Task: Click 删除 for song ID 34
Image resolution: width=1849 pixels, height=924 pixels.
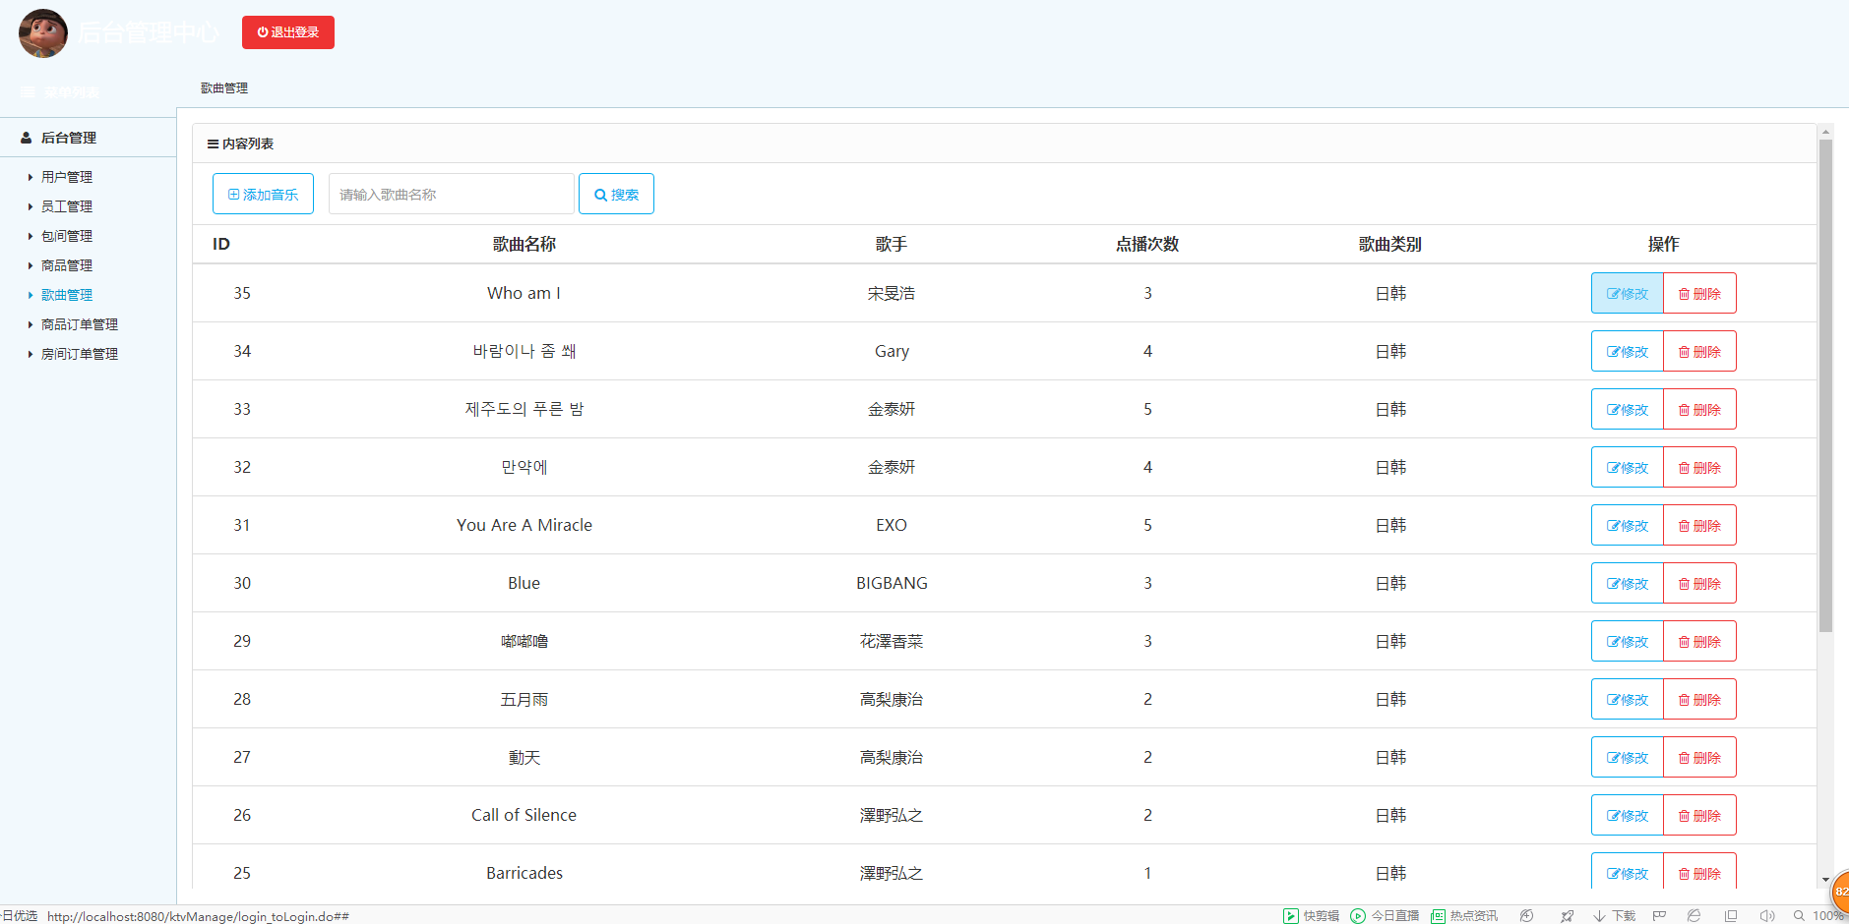Action: coord(1699,351)
